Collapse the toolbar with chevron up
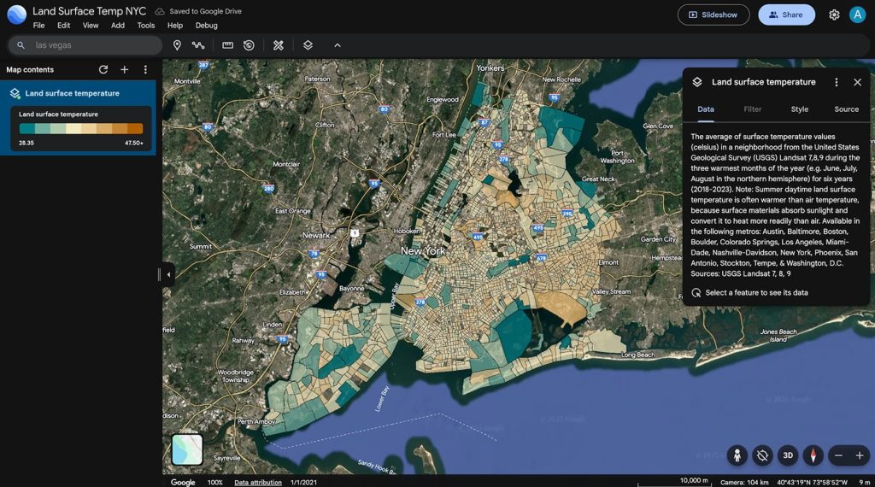This screenshot has height=487, width=875. click(x=337, y=45)
